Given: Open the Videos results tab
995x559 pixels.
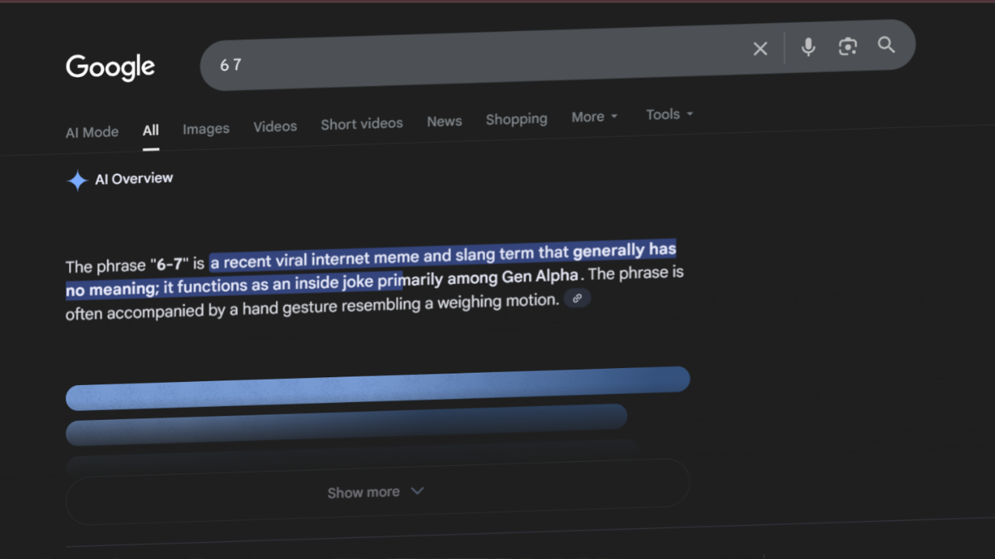Looking at the screenshot, I should pos(274,126).
